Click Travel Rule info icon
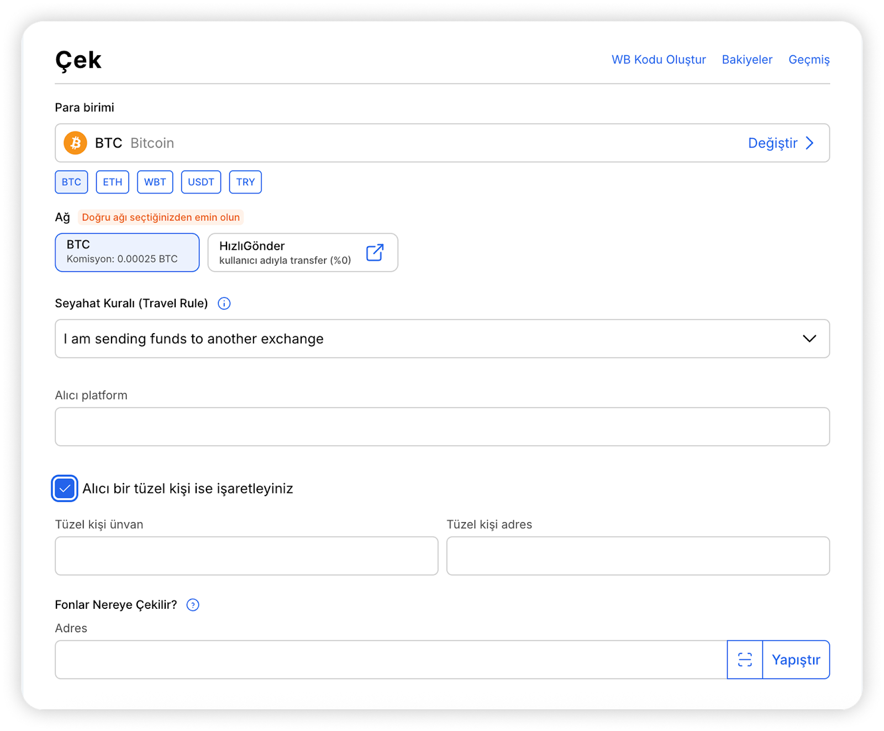The image size is (884, 731). 224,303
